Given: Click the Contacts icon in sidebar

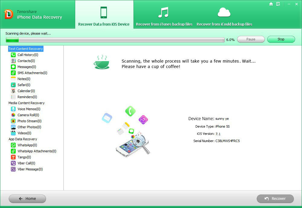Looking at the screenshot, I should pos(13,61).
